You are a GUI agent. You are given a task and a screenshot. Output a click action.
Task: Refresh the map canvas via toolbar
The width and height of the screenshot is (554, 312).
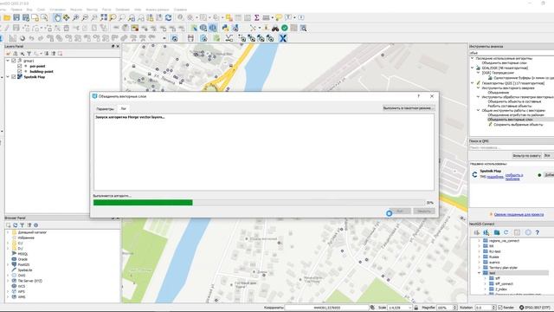[169, 17]
